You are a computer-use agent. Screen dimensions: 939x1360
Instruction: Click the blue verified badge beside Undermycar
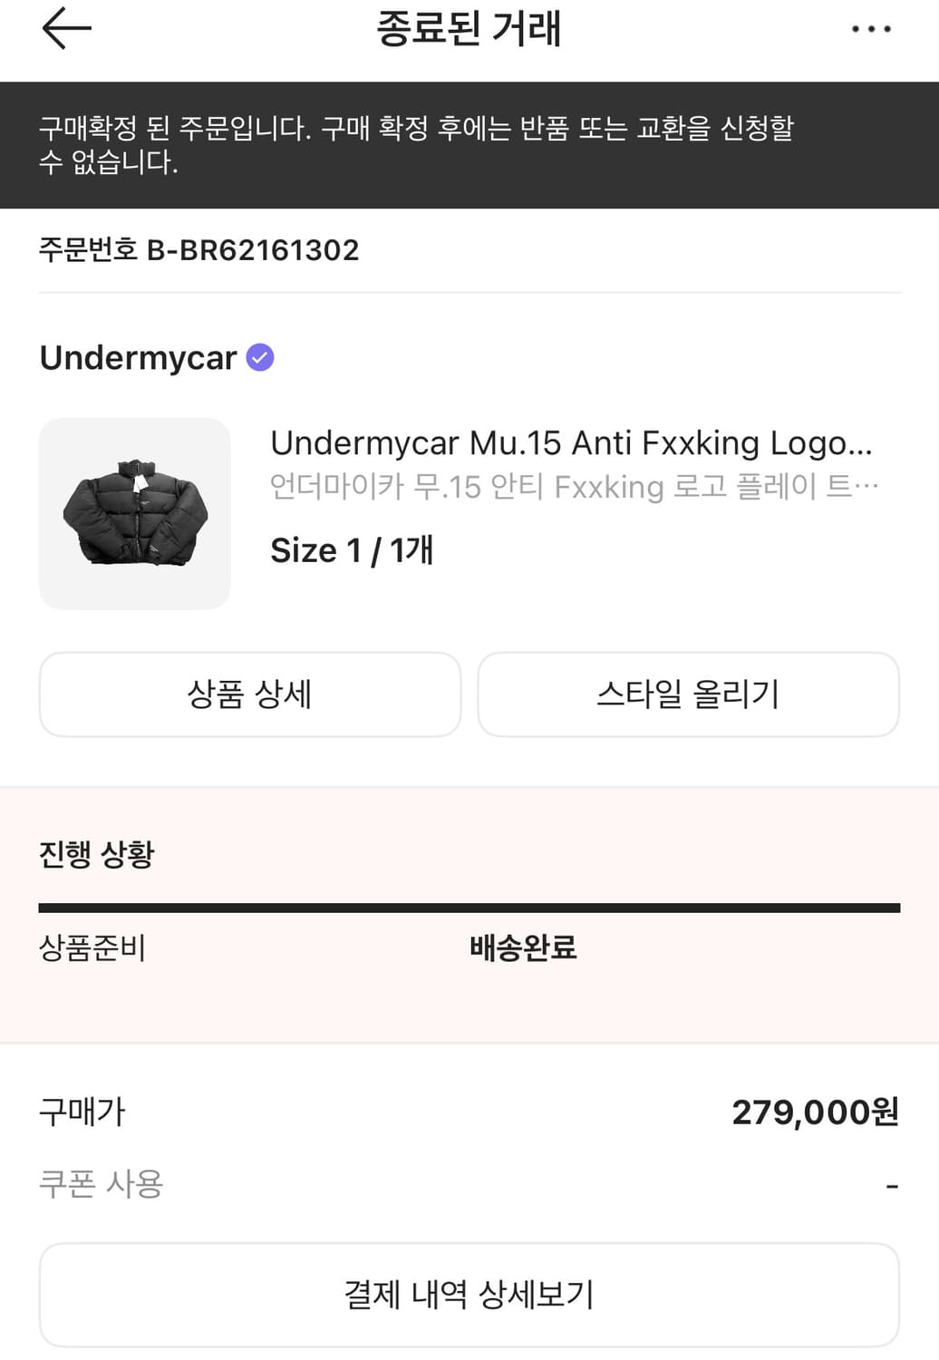tap(260, 357)
